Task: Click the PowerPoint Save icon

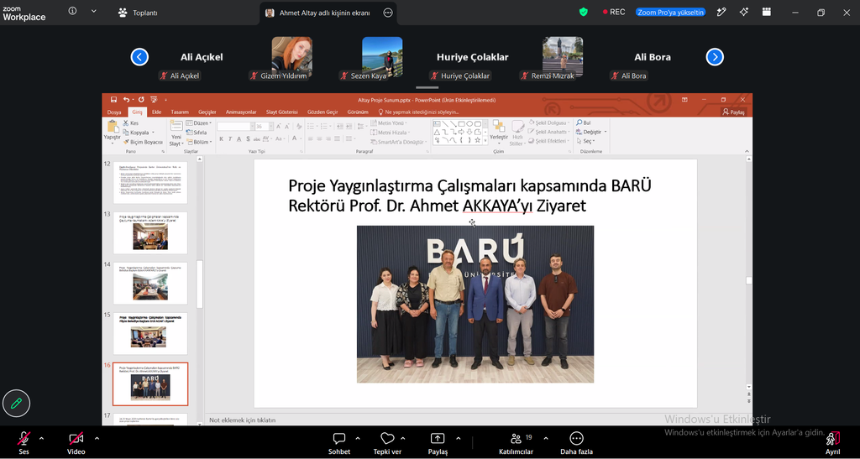Action: [x=113, y=100]
